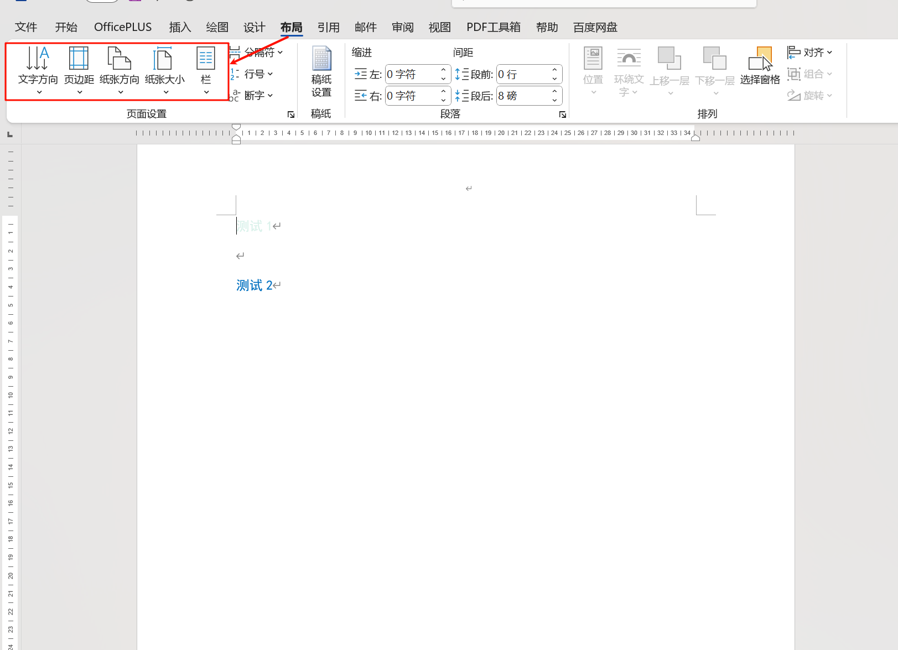Expand the 行号 line numbers dropdown
Image resolution: width=898 pixels, height=650 pixels.
pyautogui.click(x=253, y=74)
